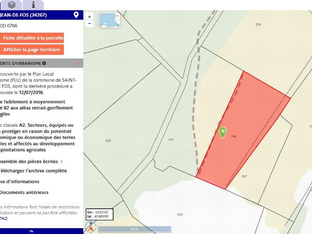Zoom in with the plus button
Viewport: 312px width, 234px height.
(90, 17)
